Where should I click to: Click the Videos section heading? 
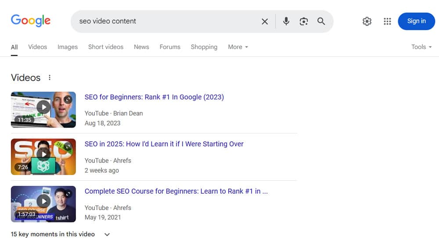25,77
